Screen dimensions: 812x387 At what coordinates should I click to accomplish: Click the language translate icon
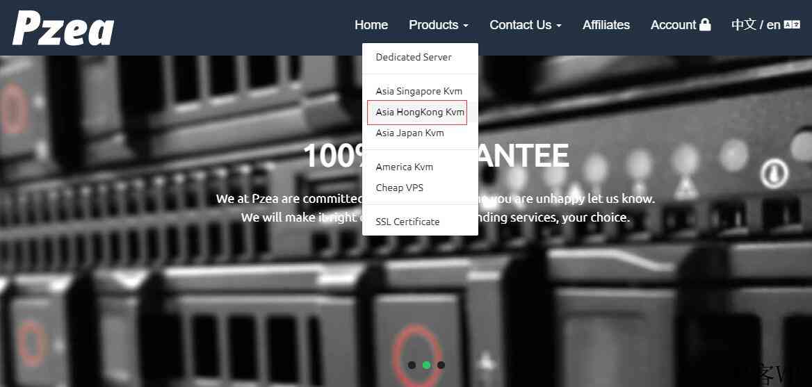coord(792,25)
